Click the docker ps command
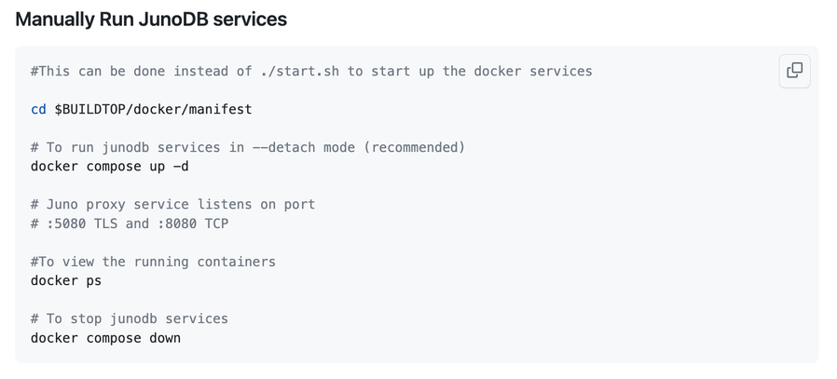This screenshot has height=379, width=837. tap(66, 280)
